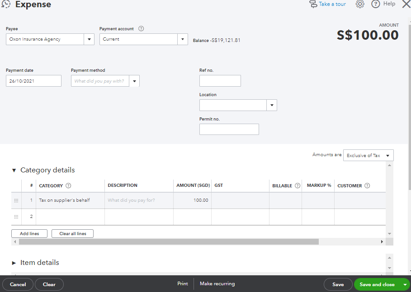Viewport: 411px width, 292px height.
Task: Open the Payee dropdown
Action: [x=89, y=39]
